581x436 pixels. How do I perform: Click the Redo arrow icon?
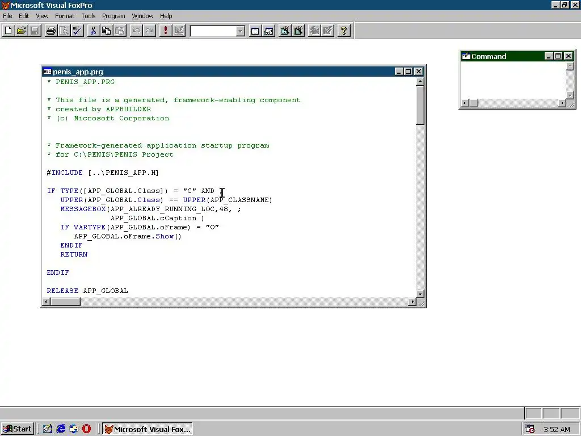[149, 31]
